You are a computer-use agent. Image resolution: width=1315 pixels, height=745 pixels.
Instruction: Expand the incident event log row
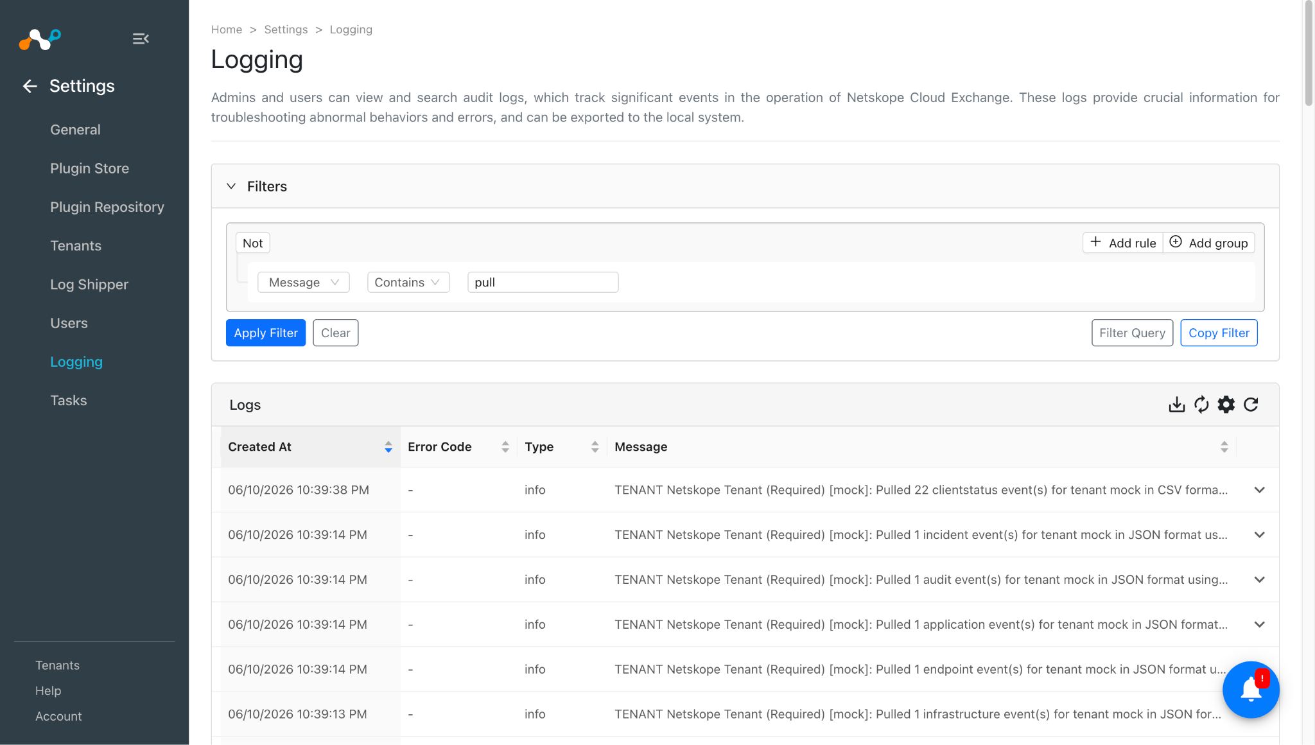1260,535
